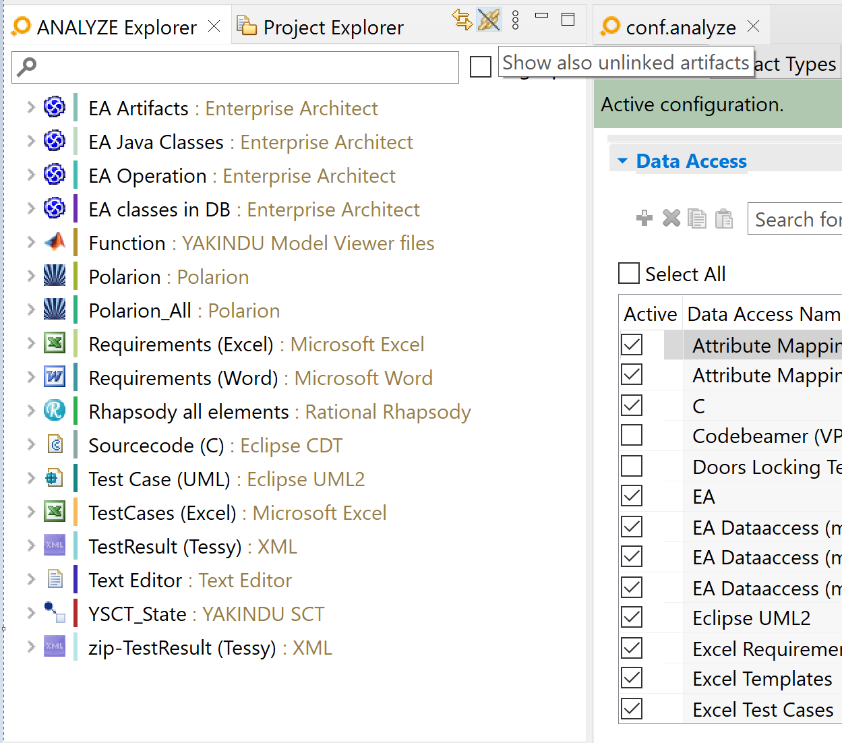Select the conf.analyze editor tab
This screenshot has width=842, height=743.
[x=680, y=27]
